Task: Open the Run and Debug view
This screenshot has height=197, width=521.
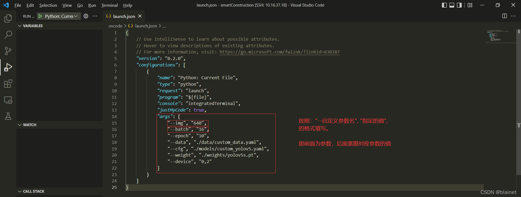Action: coord(8,67)
